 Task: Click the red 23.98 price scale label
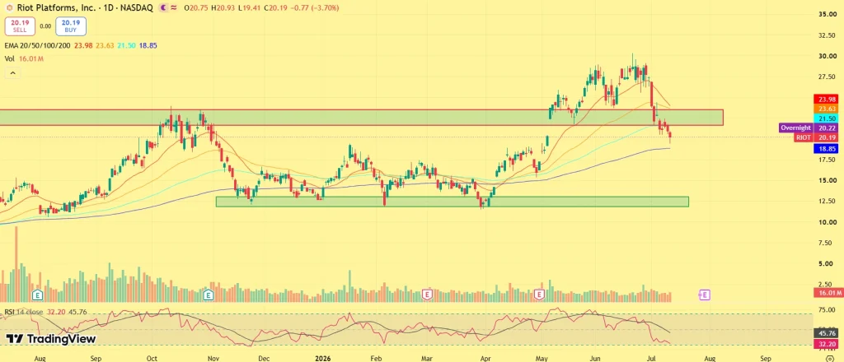(x=826, y=100)
